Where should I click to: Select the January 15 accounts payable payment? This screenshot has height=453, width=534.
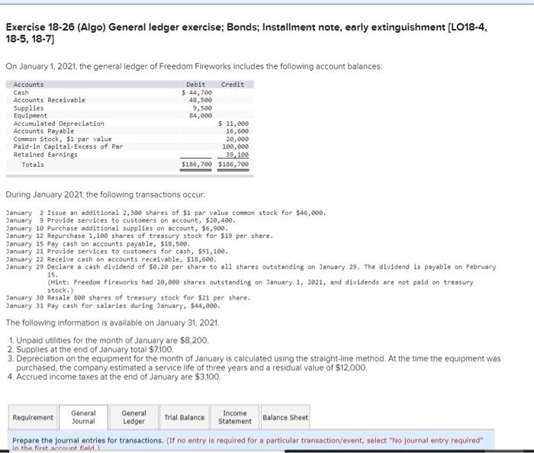[98, 244]
